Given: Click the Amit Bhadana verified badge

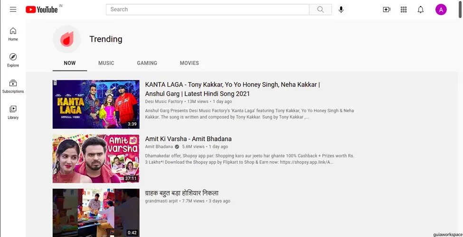Looking at the screenshot, I should coord(177,146).
